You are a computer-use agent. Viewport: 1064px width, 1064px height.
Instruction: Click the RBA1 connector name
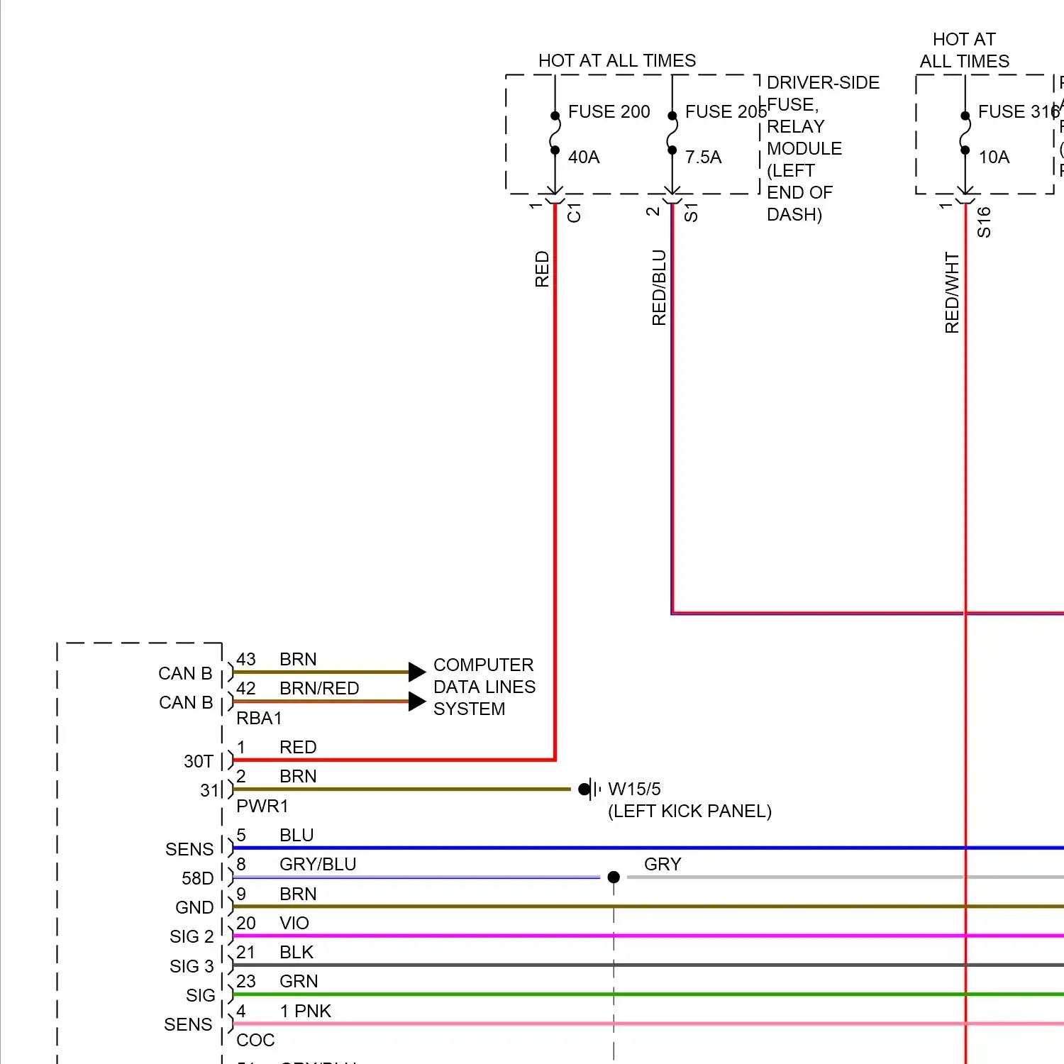[x=259, y=718]
